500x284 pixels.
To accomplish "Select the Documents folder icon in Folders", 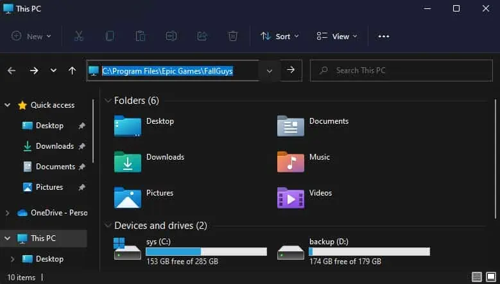I will tap(291, 126).
